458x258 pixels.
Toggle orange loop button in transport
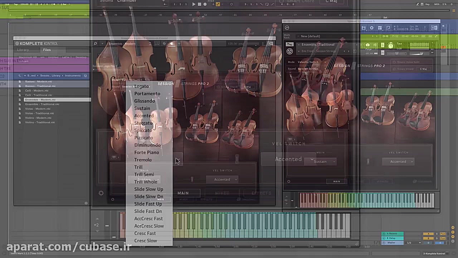coord(218,4)
